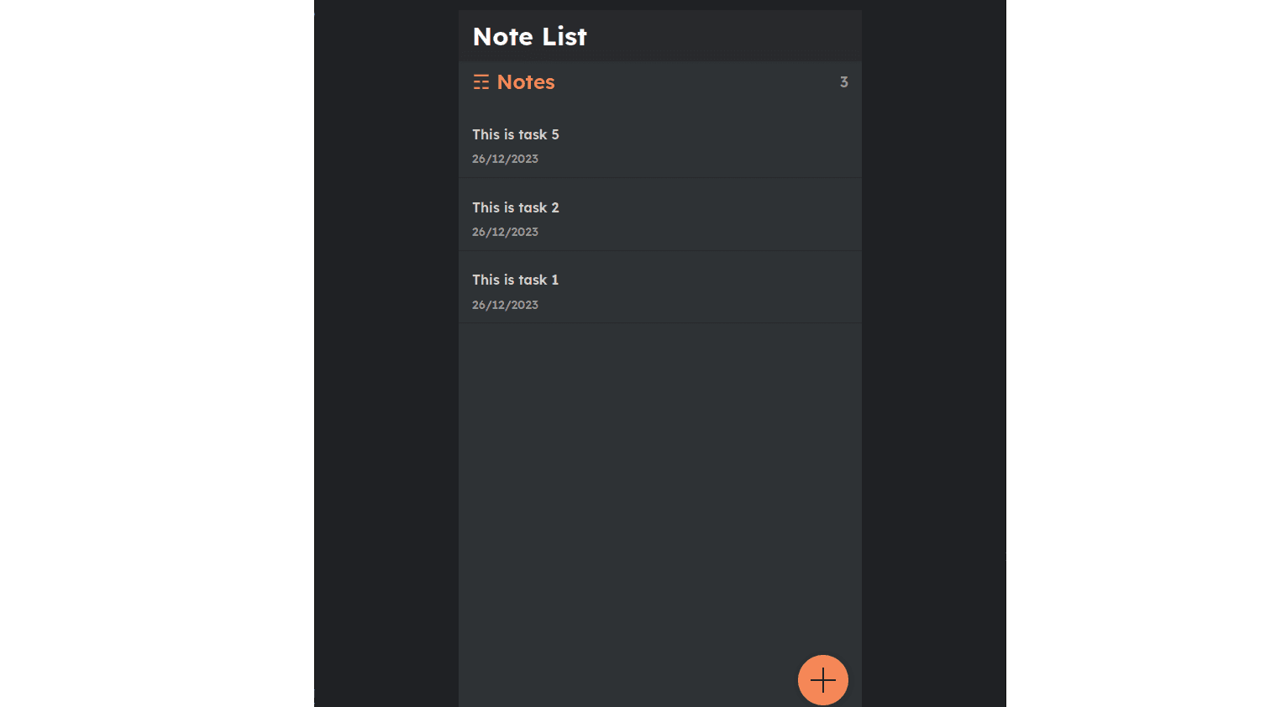Image resolution: width=1281 pixels, height=707 pixels.
Task: Click the filter lines icon in the Notes header
Action: point(481,81)
